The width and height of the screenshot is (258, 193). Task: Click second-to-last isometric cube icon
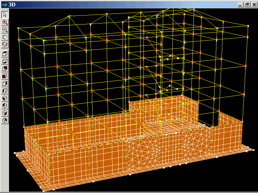pyautogui.click(x=5, y=113)
